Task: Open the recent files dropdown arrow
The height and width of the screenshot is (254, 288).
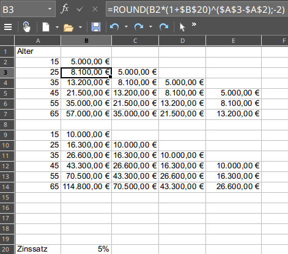Action: (80, 27)
